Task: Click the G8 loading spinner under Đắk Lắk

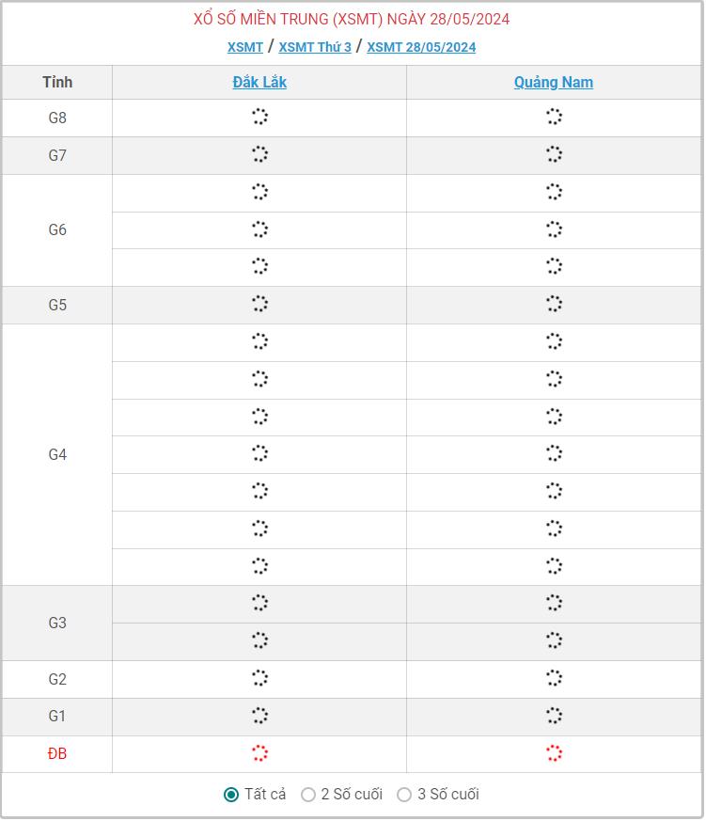Action: click(259, 117)
